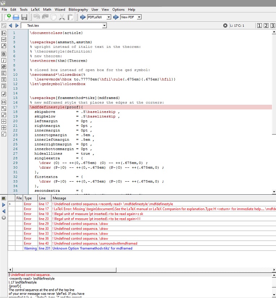This screenshot has height=298, width=276.
Task: Jump to next LaTeX error arrow
Action: click(x=4, y=205)
